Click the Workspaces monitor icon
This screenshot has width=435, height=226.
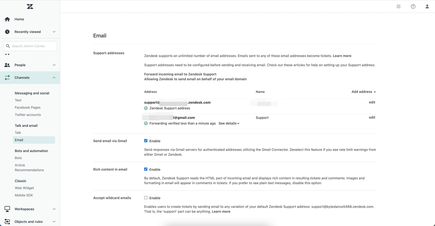pyautogui.click(x=7, y=209)
